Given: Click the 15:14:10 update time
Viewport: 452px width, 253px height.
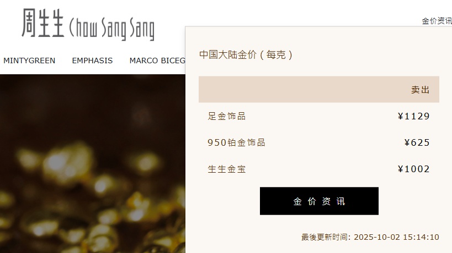Looking at the screenshot, I should (421, 237).
